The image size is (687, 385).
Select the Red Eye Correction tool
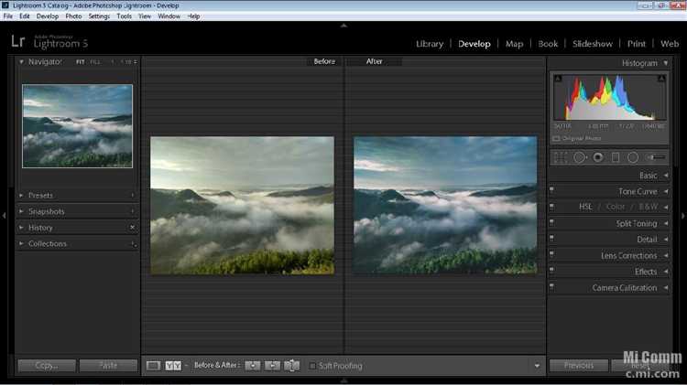597,157
